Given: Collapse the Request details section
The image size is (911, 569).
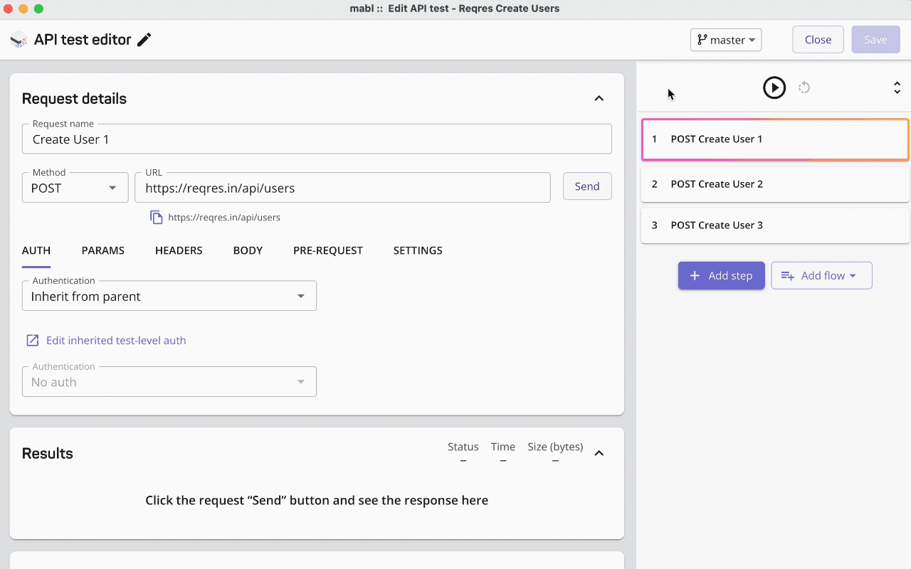Looking at the screenshot, I should (599, 98).
